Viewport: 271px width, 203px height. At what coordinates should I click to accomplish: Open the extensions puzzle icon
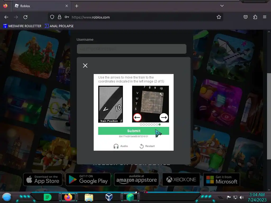pos(255,17)
